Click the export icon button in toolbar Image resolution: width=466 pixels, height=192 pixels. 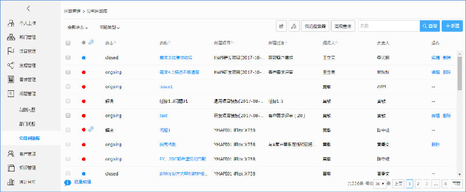[x=282, y=26]
